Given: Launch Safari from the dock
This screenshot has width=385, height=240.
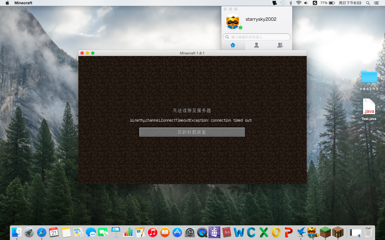Looking at the screenshot, I should click(41, 232).
